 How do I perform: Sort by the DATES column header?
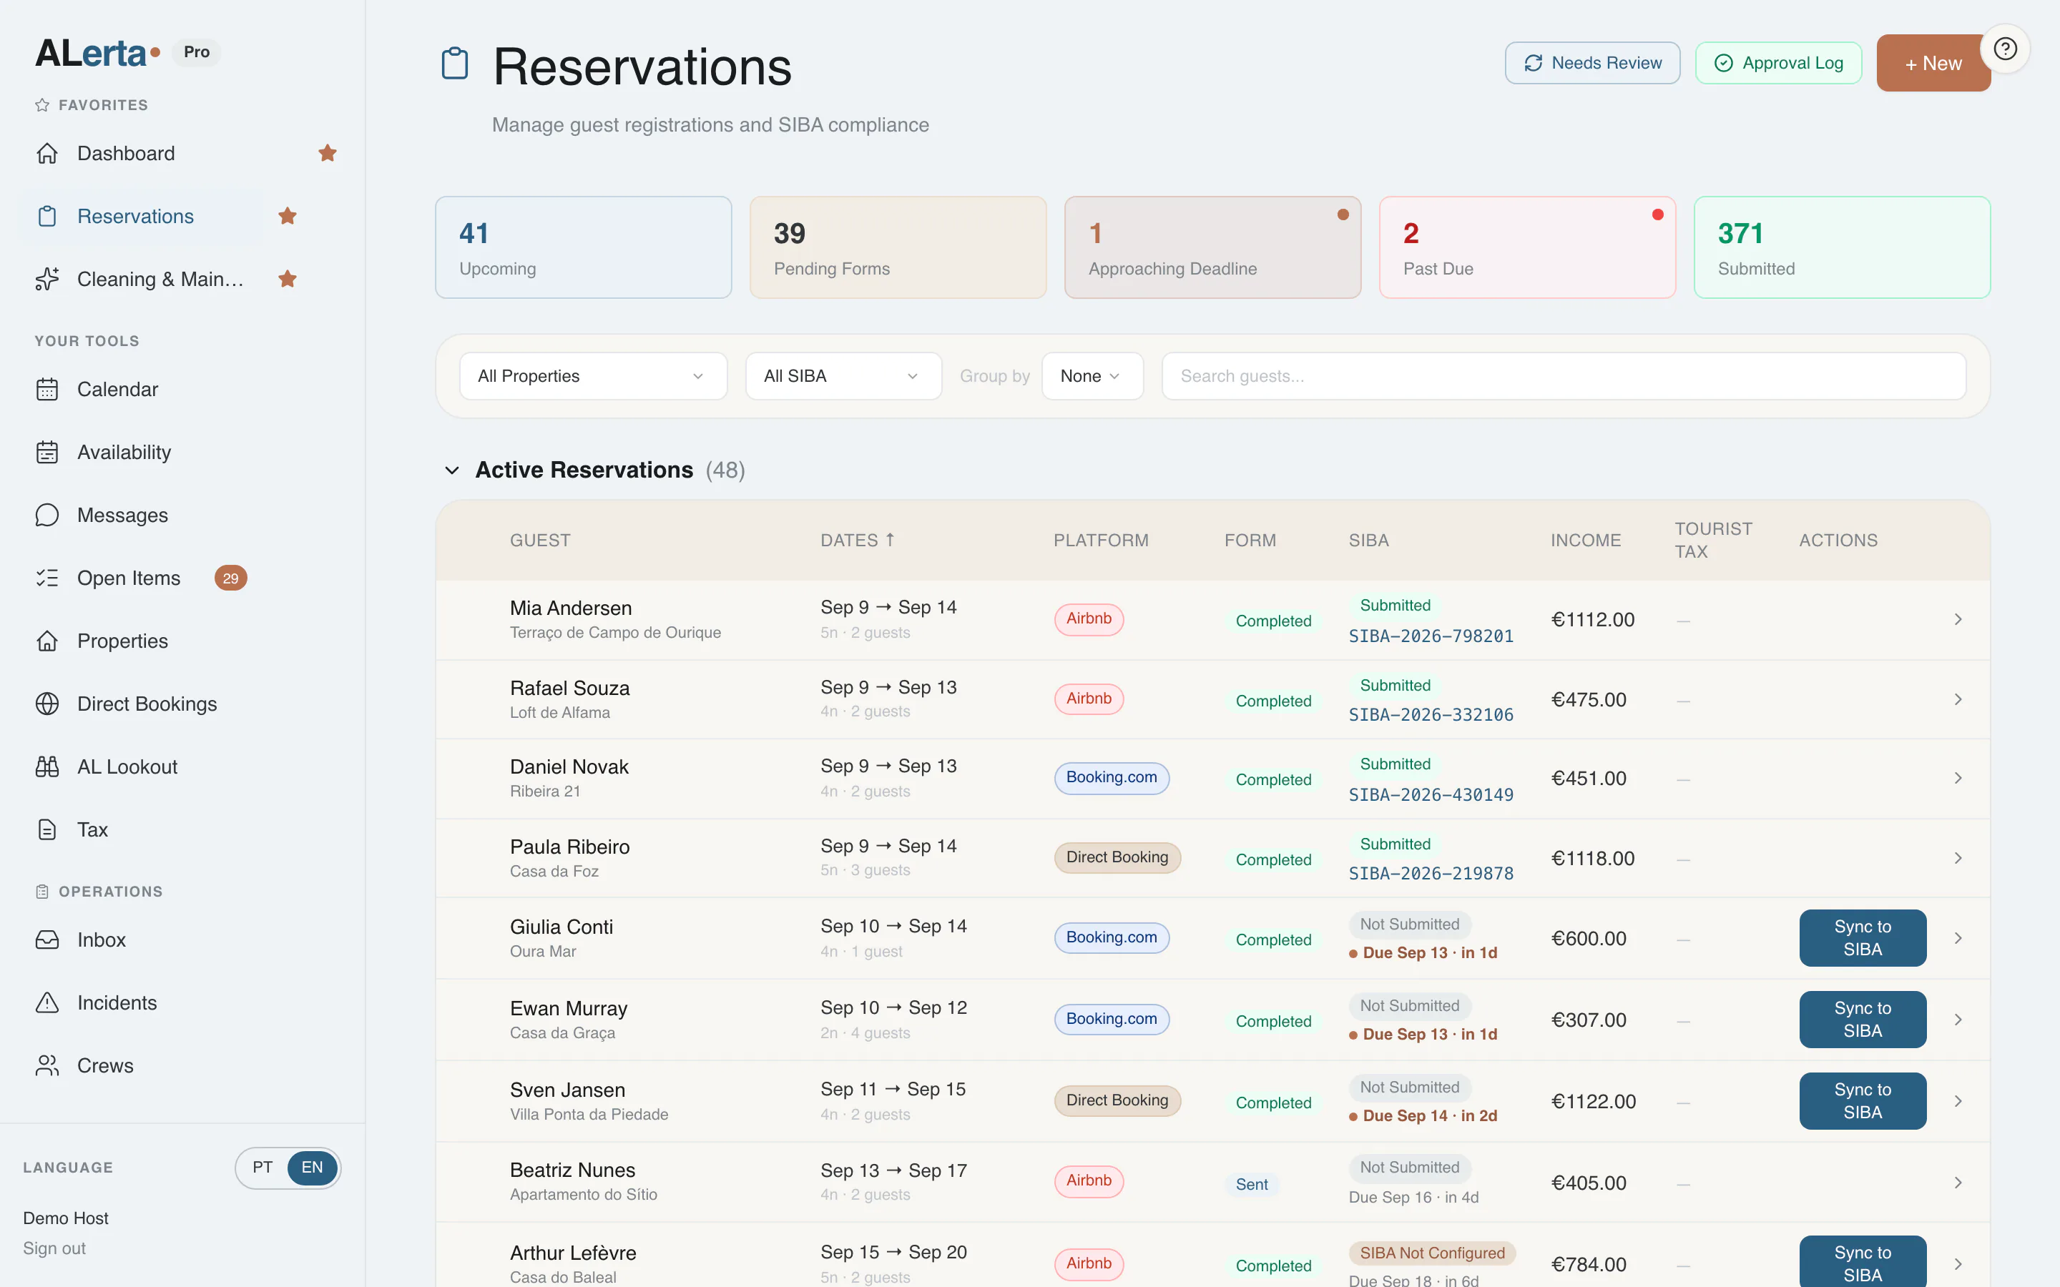point(857,541)
